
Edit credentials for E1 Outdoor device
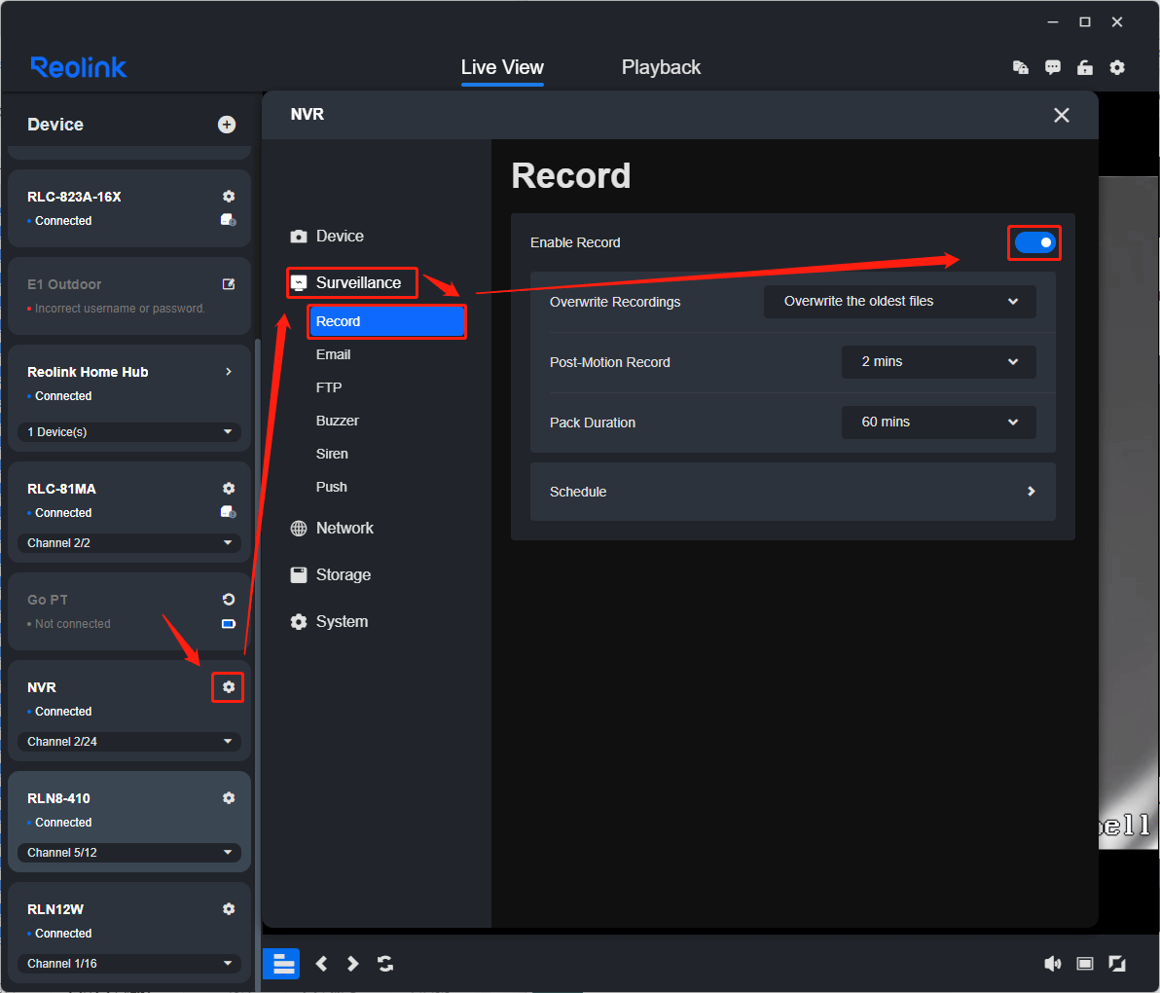pos(228,283)
